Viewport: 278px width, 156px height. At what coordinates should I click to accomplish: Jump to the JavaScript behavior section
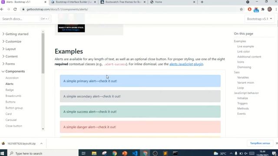[x=246, y=93]
